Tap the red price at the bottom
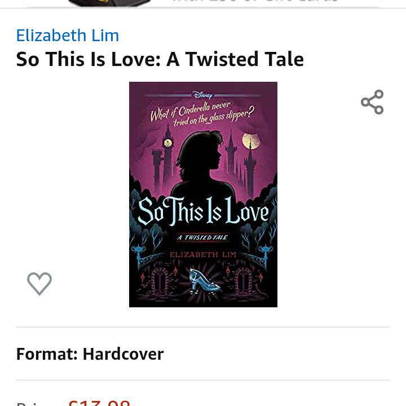406x406 pixels. (x=99, y=403)
